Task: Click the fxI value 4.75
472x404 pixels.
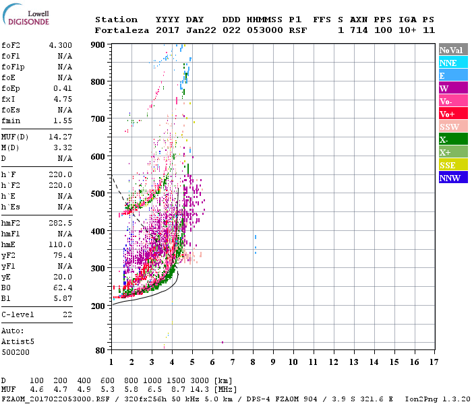Action: coord(63,99)
